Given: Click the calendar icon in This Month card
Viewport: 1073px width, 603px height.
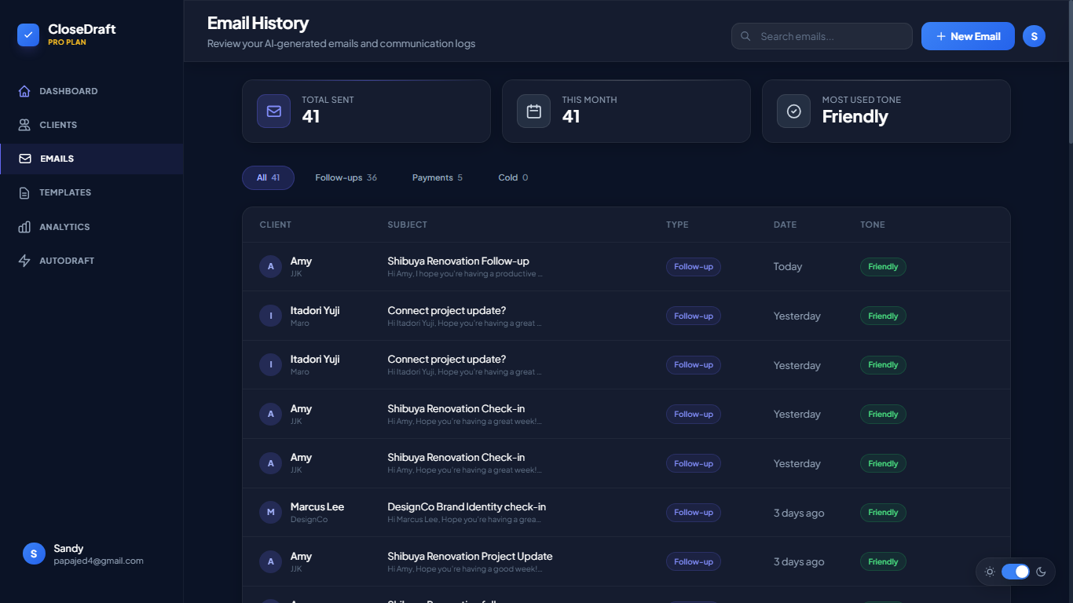Looking at the screenshot, I should coord(534,111).
